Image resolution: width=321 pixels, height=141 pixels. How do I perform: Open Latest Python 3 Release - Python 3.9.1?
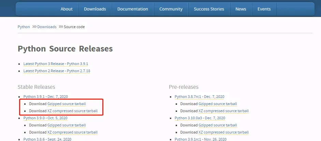[56, 64]
